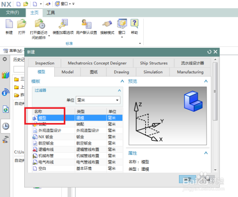Select the 航空钣金 template row

[78, 143]
